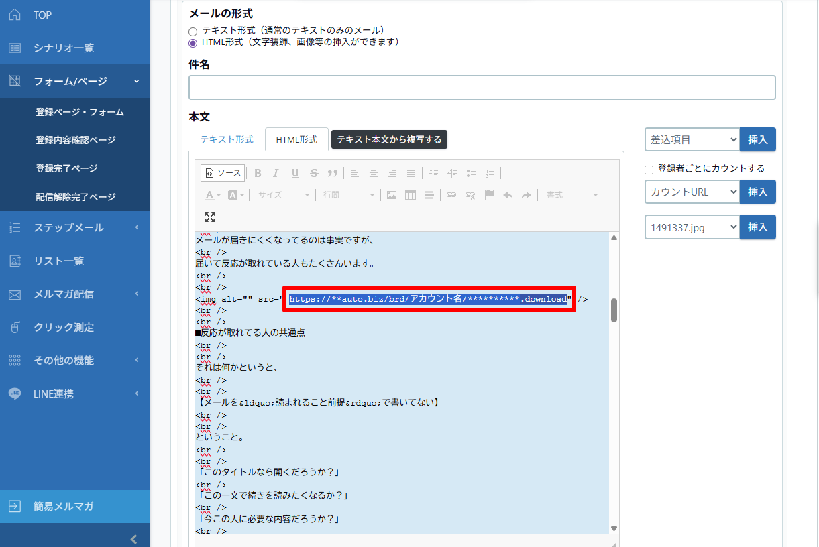Click the anchor flag icon
This screenshot has height=547, width=819.
point(489,195)
